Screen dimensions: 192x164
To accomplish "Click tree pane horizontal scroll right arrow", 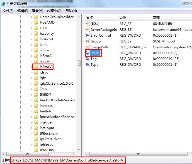I will tap(74, 154).
